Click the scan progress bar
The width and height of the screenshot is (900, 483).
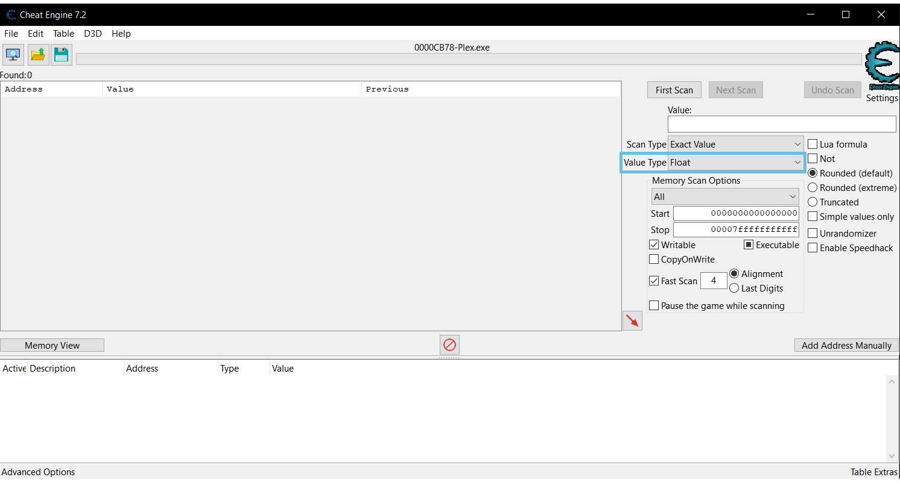click(x=469, y=59)
